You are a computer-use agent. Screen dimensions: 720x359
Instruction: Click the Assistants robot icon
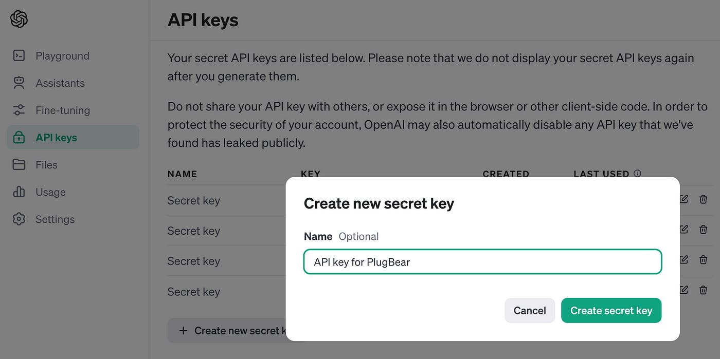19,83
